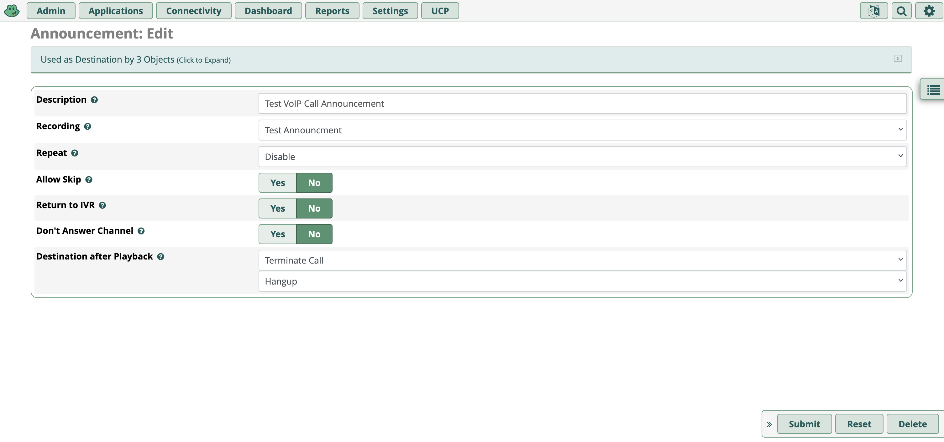The image size is (944, 442).
Task: Open the Destination after Playback help icon
Action: point(160,256)
